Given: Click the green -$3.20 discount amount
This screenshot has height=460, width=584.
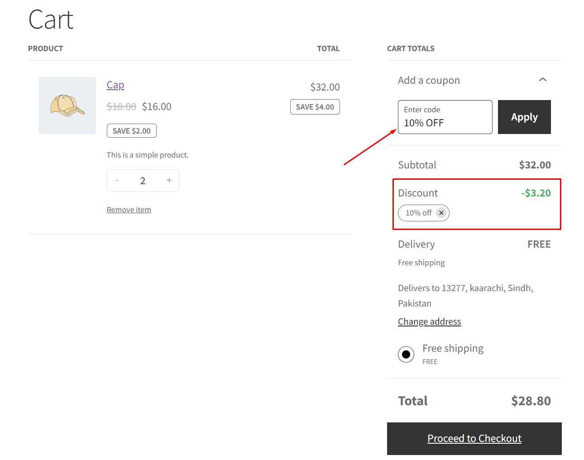Looking at the screenshot, I should coord(536,193).
